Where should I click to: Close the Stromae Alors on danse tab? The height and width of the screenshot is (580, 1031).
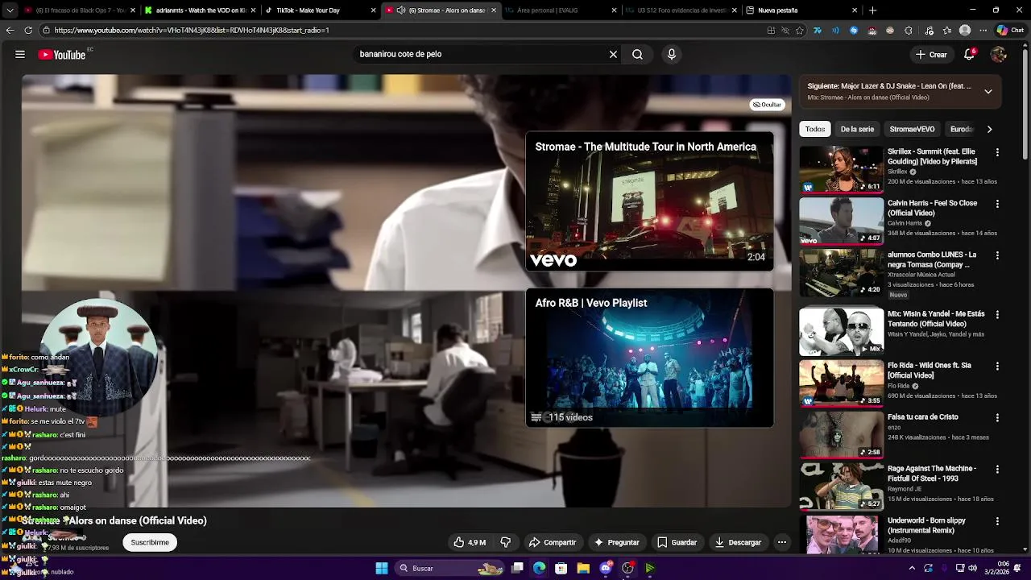tap(494, 10)
